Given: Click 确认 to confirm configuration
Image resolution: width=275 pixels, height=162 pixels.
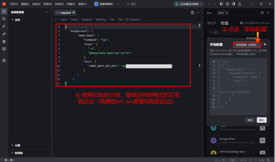Looking at the screenshot, I should [x=262, y=120].
